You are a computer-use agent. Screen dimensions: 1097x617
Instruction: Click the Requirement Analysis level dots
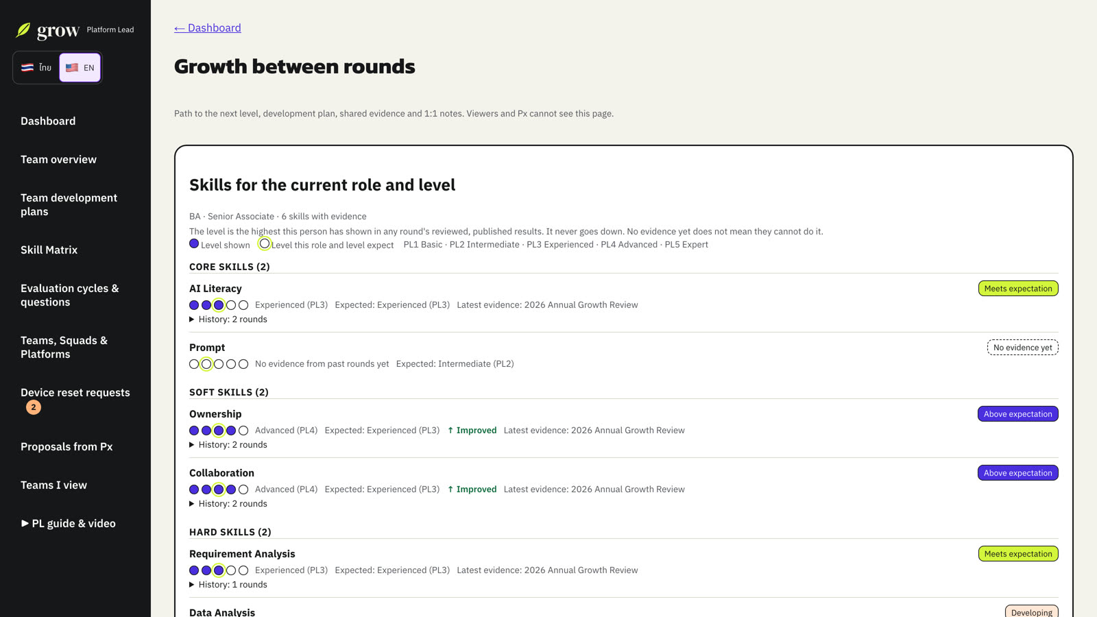tap(219, 570)
